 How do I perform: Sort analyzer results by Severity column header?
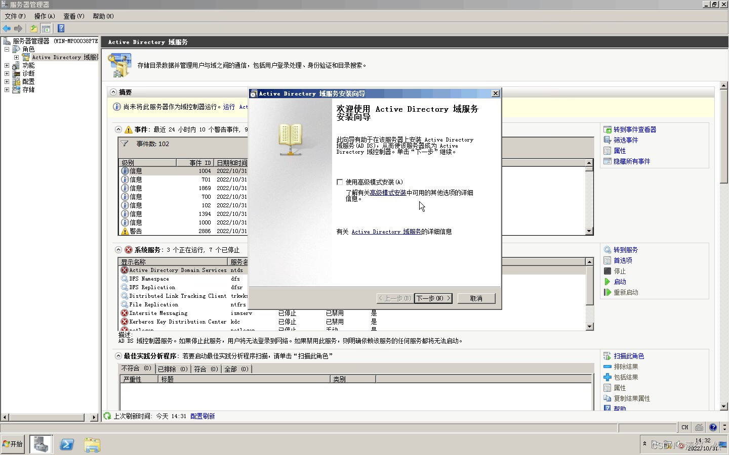139,379
